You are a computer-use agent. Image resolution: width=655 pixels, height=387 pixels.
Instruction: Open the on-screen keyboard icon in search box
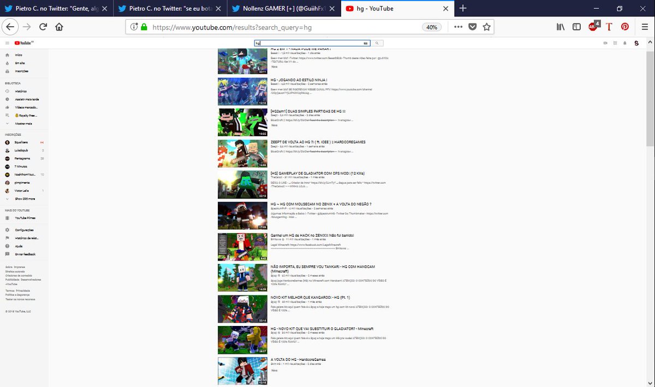[x=366, y=43]
